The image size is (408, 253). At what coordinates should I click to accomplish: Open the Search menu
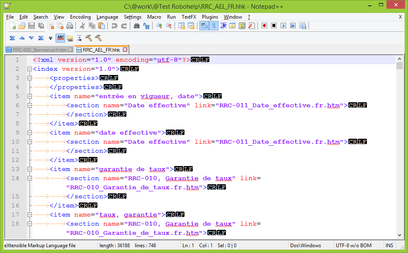click(x=41, y=17)
